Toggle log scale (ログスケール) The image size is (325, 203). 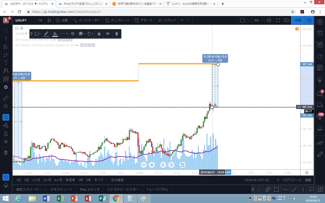(x=292, y=180)
